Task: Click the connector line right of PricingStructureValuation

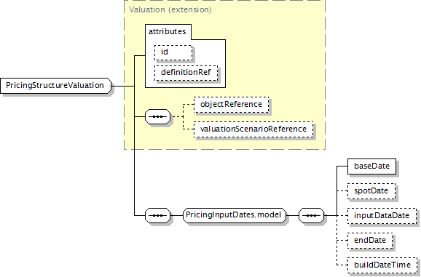Action: (x=122, y=86)
